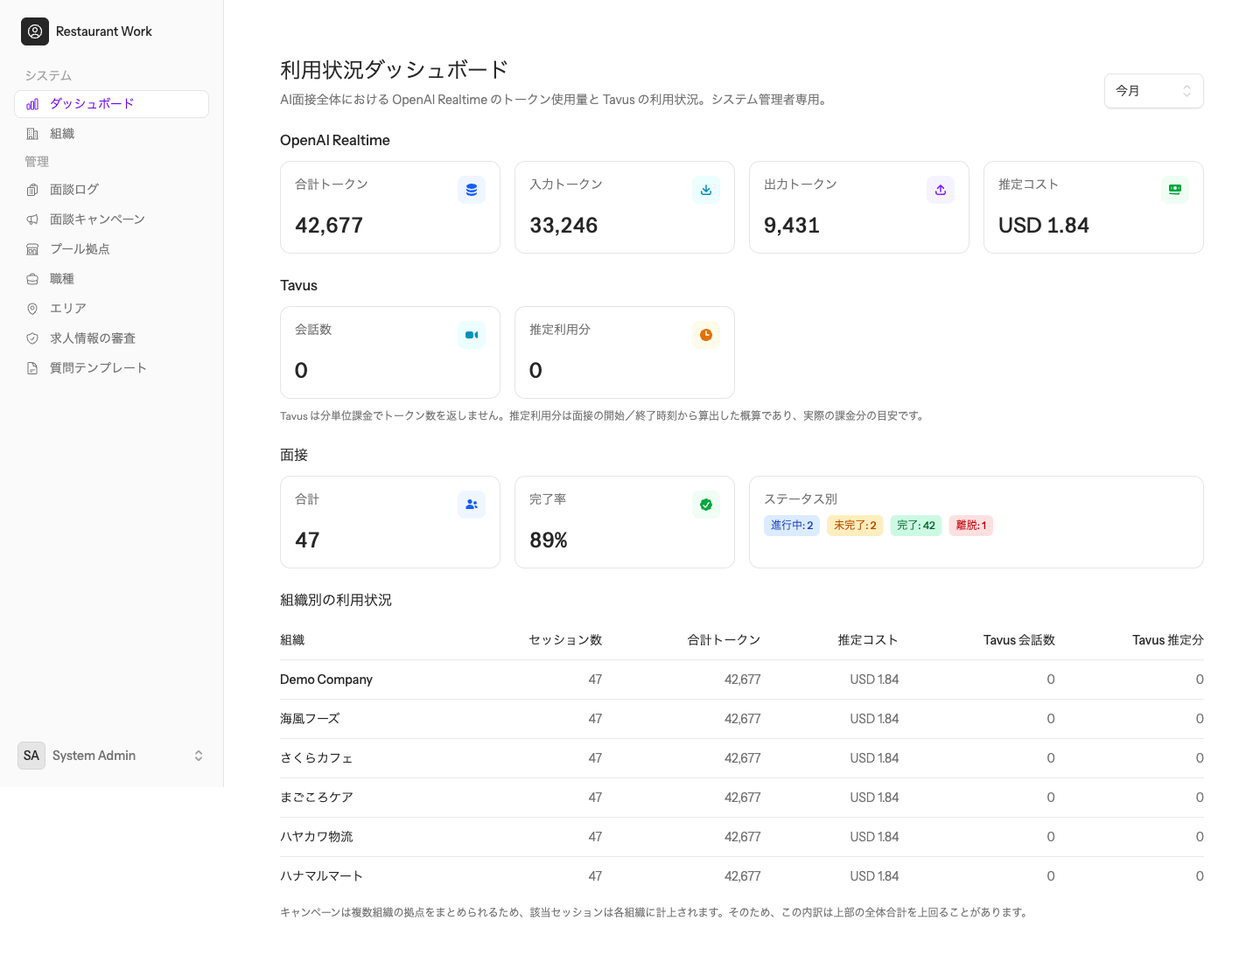Click the 組織 column header in the table

point(292,640)
